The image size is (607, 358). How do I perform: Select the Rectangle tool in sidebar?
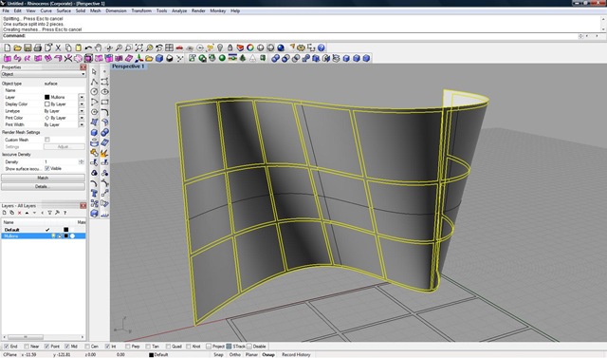pos(104,102)
